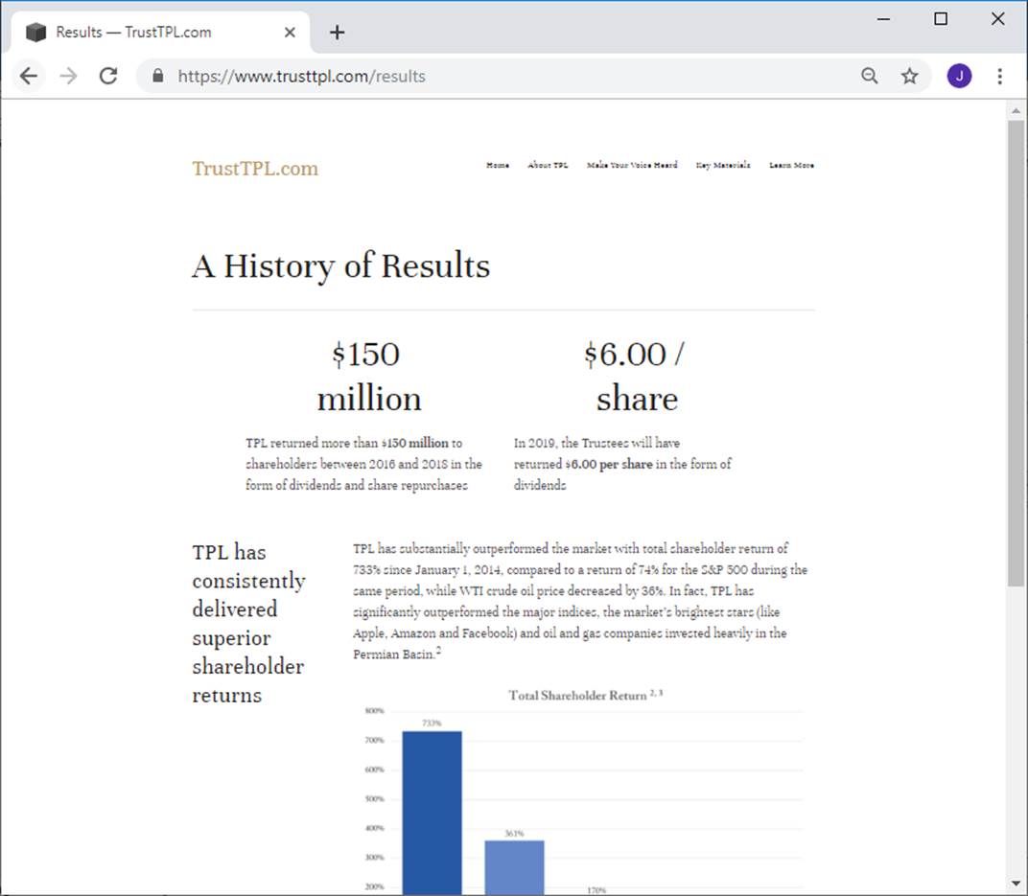Click the TrustTPL.com site logo
This screenshot has height=896, width=1028.
254,169
